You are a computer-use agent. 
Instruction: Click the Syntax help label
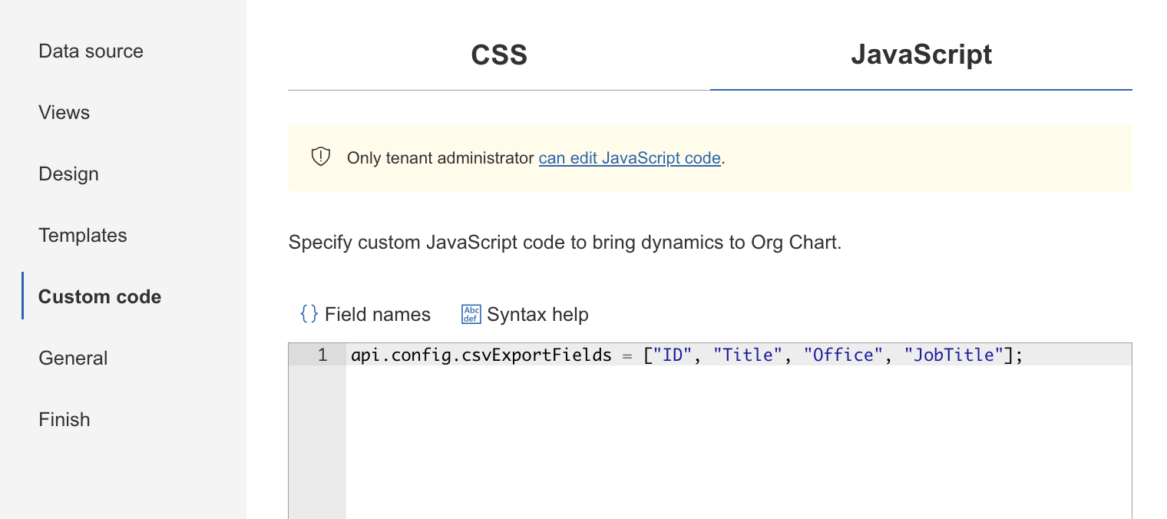coord(537,314)
